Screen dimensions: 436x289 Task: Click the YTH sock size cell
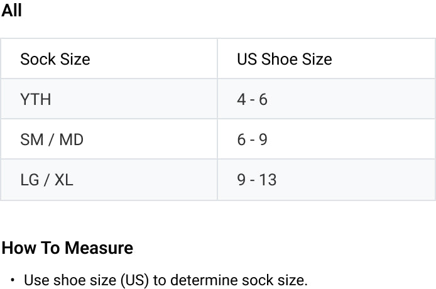pos(36,99)
